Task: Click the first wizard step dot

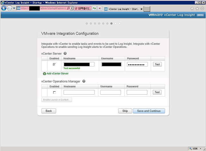Action: [87, 23]
